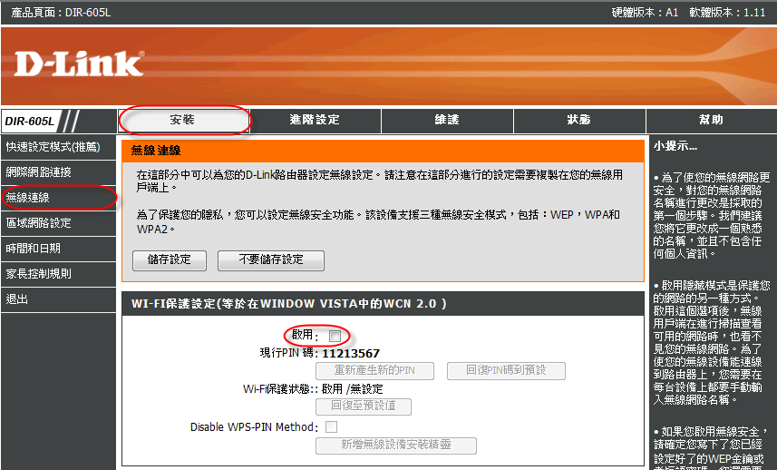The width and height of the screenshot is (777, 470).
Task: Click the DIR-605L model label
Action: (x=30, y=122)
